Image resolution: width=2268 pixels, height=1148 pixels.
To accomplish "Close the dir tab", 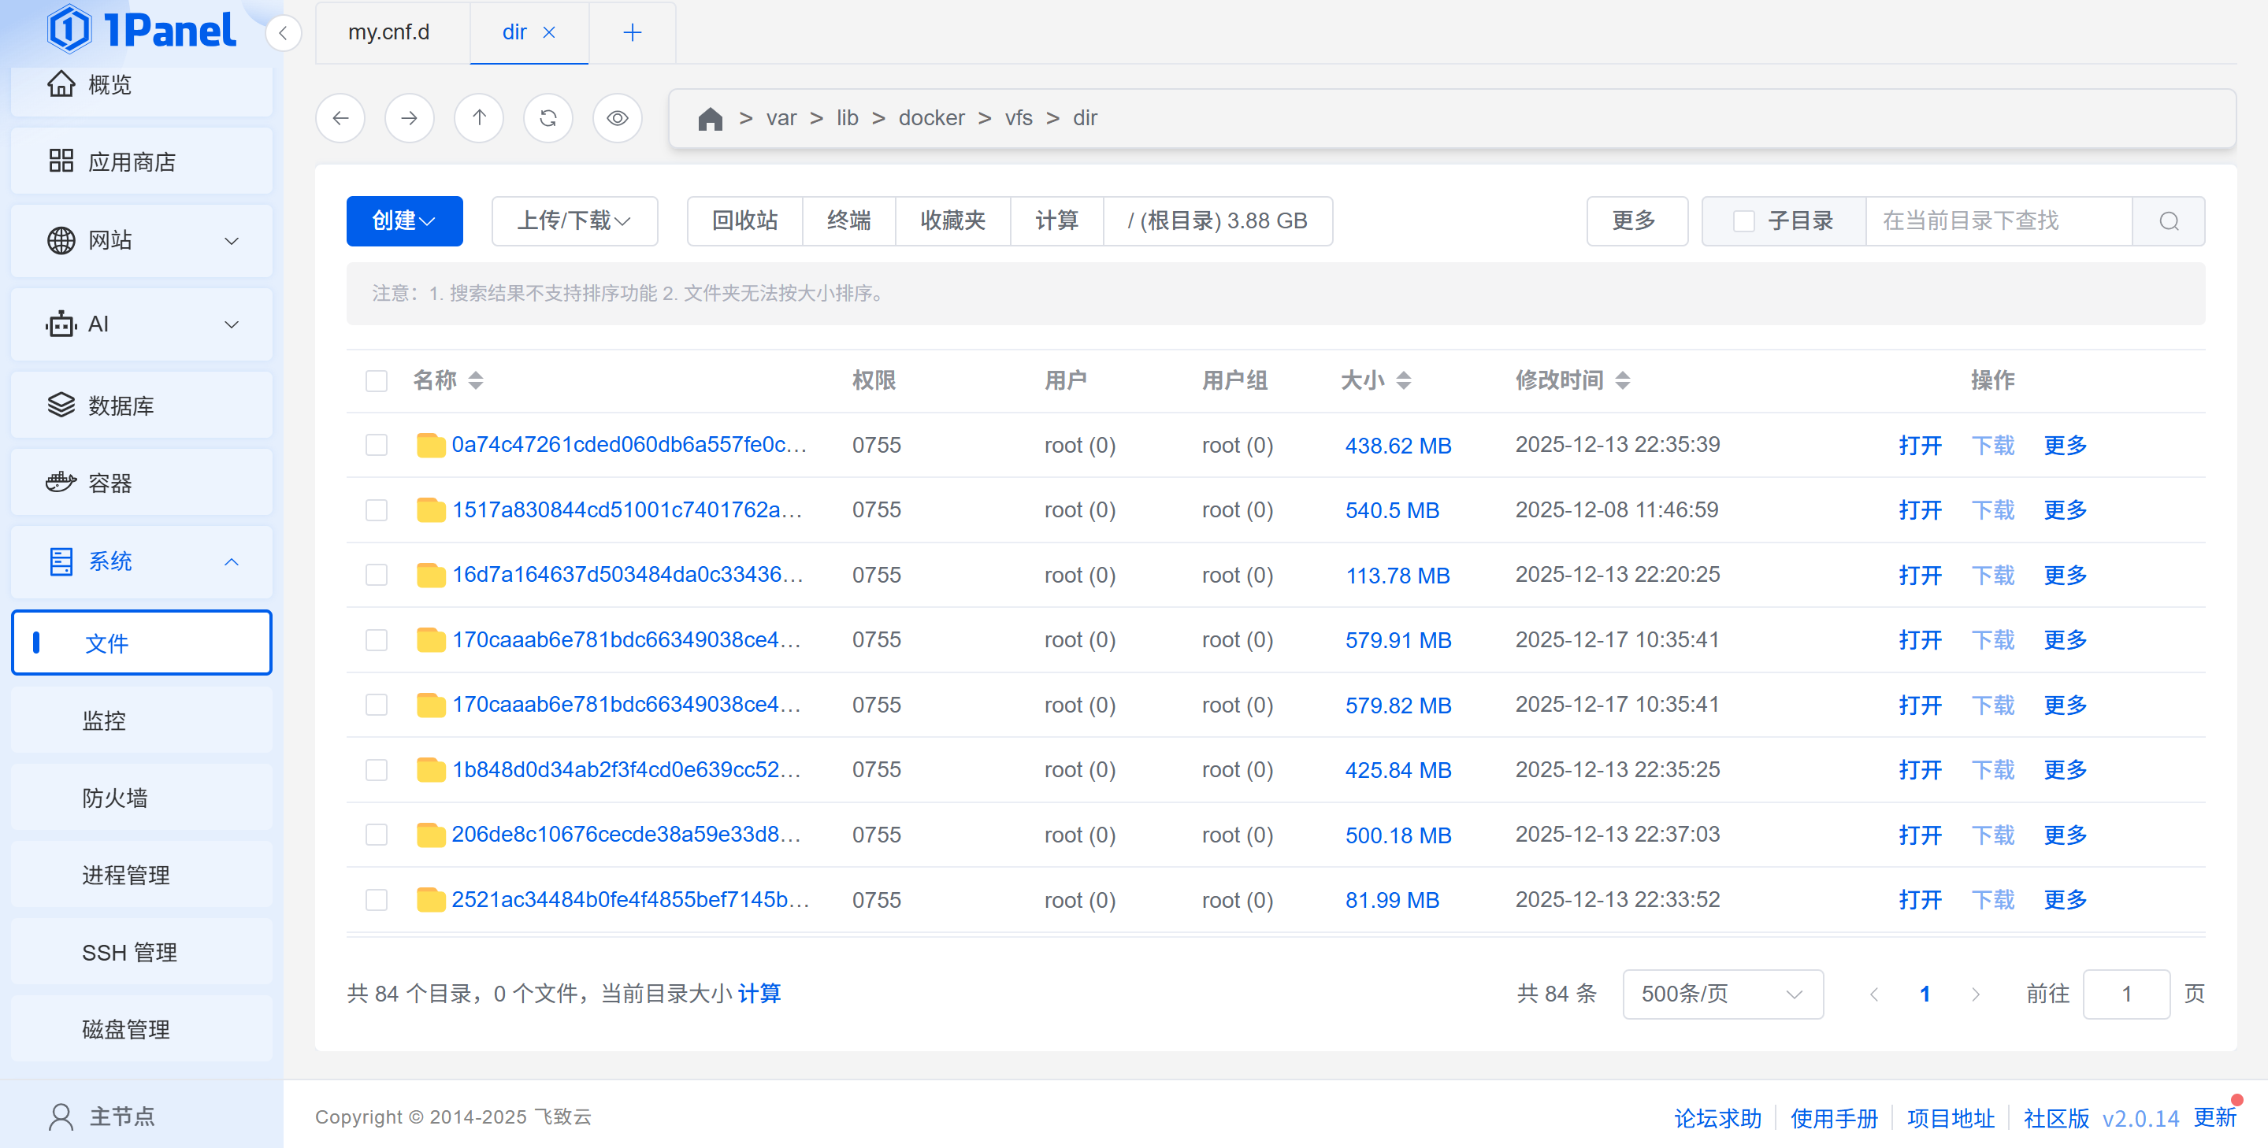I will (x=549, y=32).
